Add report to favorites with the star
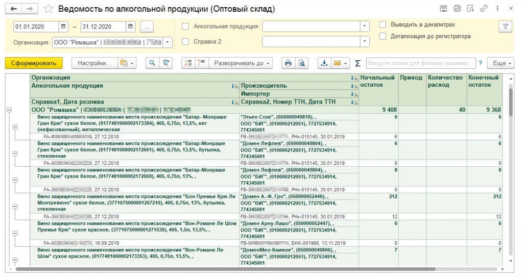523x279 pixels. [48, 9]
